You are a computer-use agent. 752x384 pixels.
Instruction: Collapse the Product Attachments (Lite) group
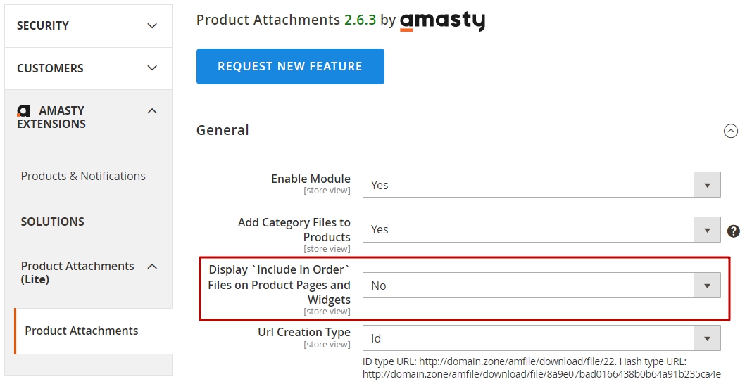tap(89, 273)
